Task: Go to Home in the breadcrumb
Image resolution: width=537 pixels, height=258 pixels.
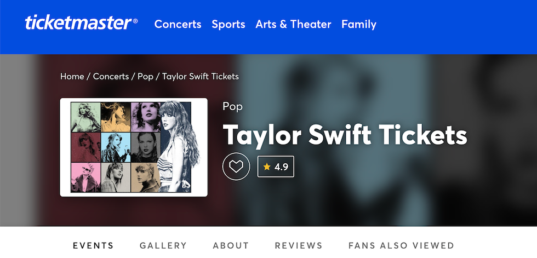Action: tap(72, 76)
